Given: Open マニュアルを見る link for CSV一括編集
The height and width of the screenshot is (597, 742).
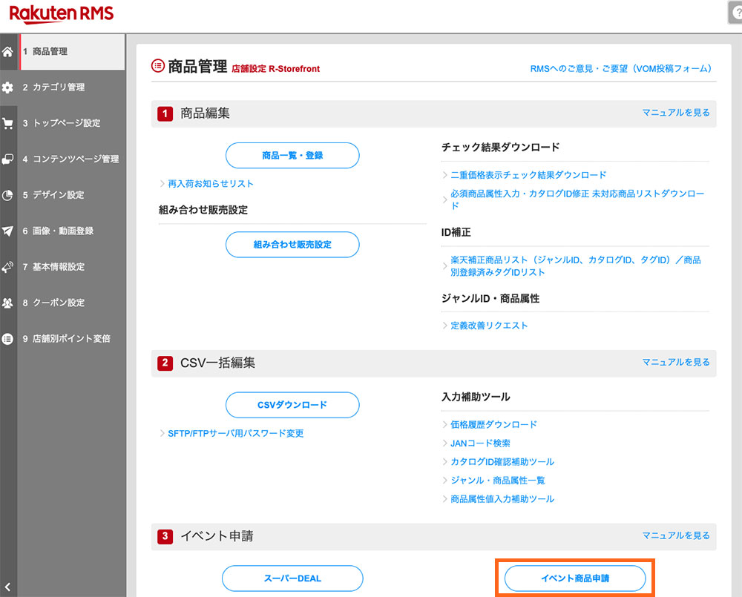Looking at the screenshot, I should click(676, 362).
